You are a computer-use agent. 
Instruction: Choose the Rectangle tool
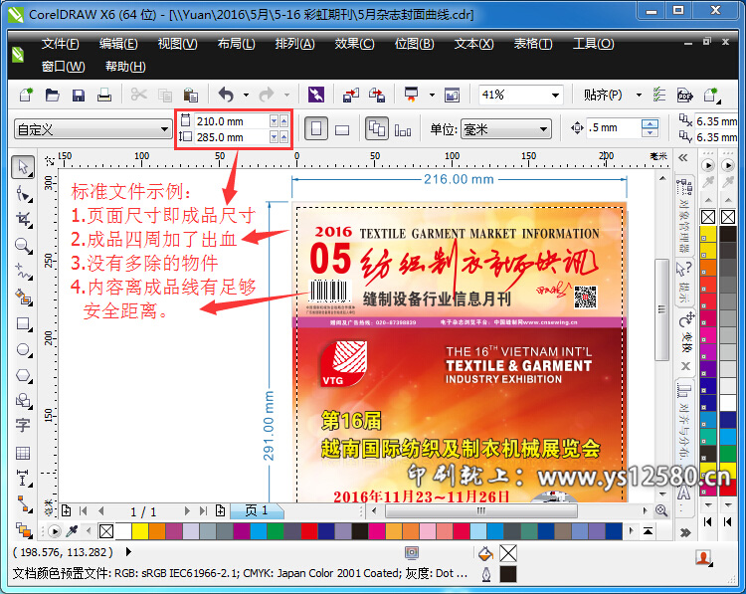(23, 323)
